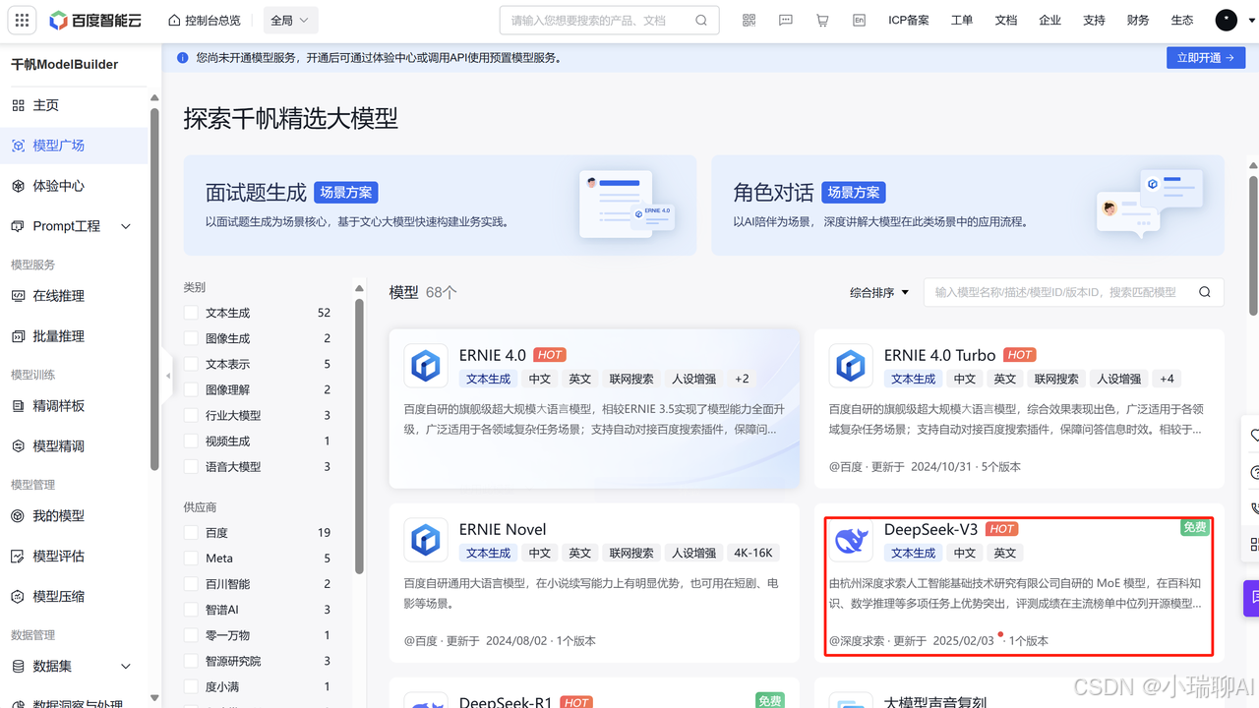Open 精调样板 in the sidebar

pyautogui.click(x=74, y=406)
